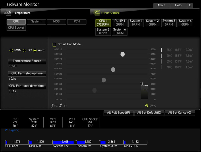This screenshot has height=152, width=201.
Task: Open CPU Fan1 step up time setting
Action: (x=27, y=73)
